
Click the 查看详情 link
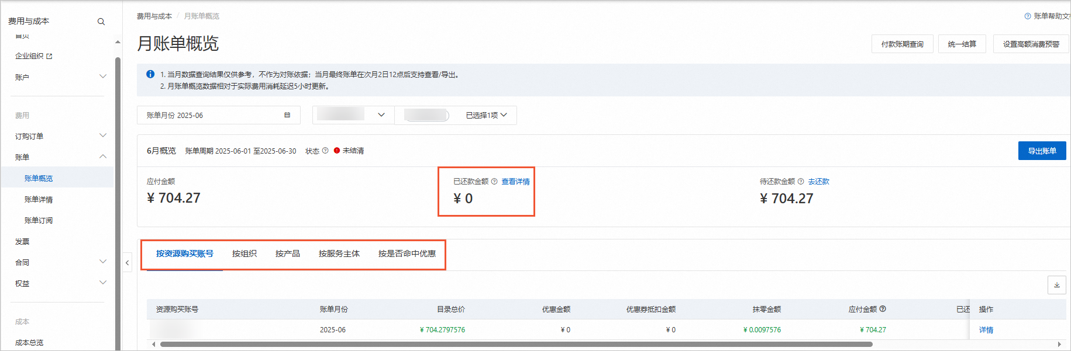pos(516,182)
